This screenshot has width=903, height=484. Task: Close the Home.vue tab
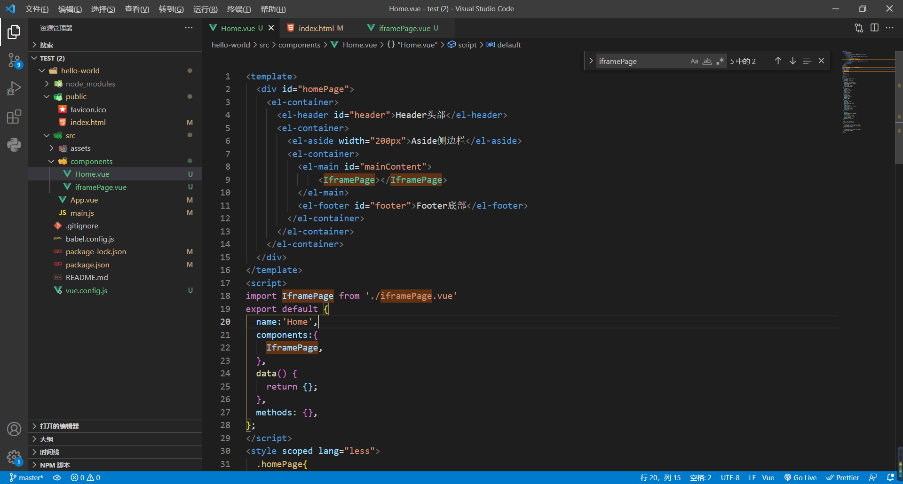pos(271,28)
